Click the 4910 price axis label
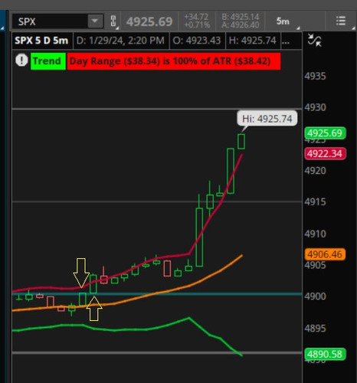The width and height of the screenshot is (357, 383). click(x=315, y=234)
